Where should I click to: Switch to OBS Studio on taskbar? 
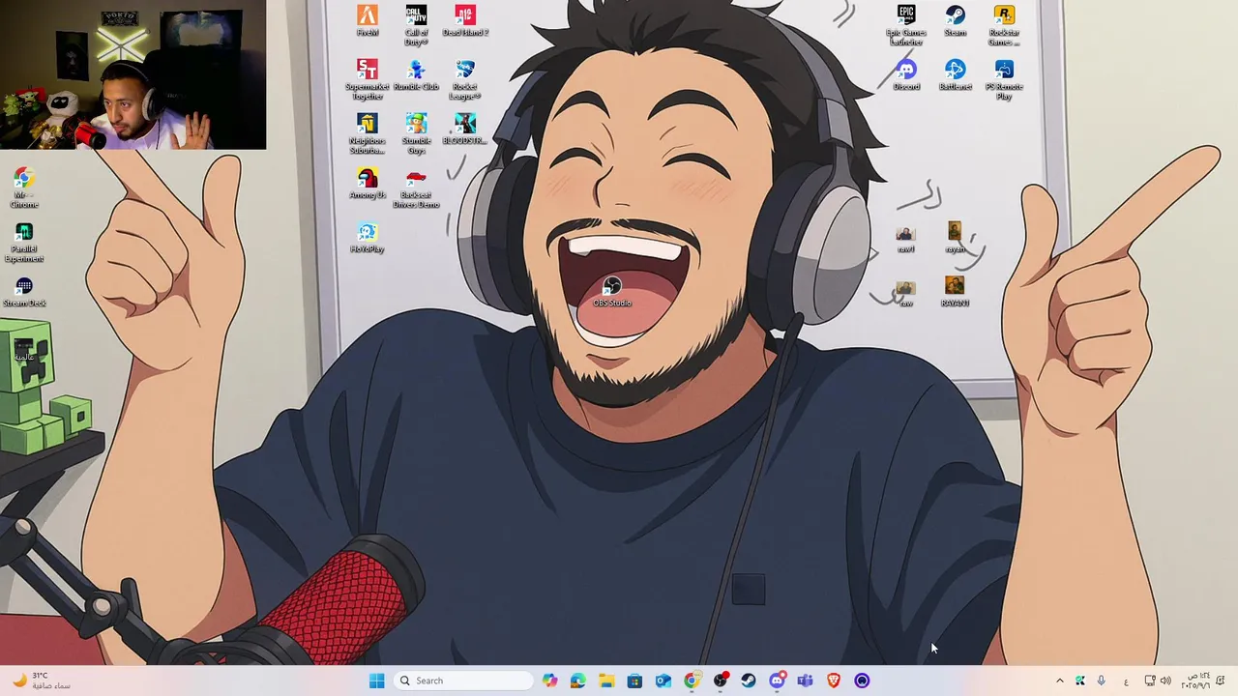tap(720, 681)
